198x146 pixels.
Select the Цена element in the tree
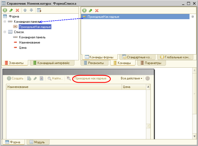[23, 48]
